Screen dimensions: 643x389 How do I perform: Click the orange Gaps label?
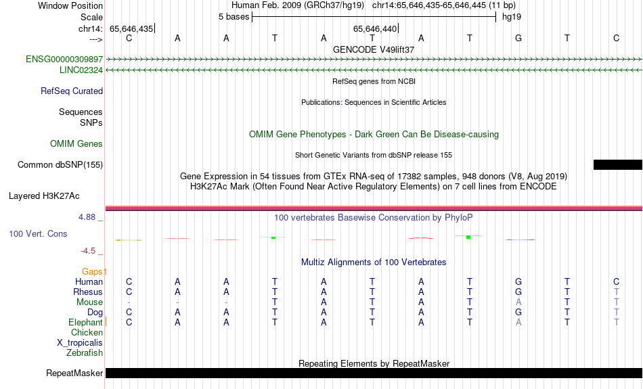[x=92, y=271]
